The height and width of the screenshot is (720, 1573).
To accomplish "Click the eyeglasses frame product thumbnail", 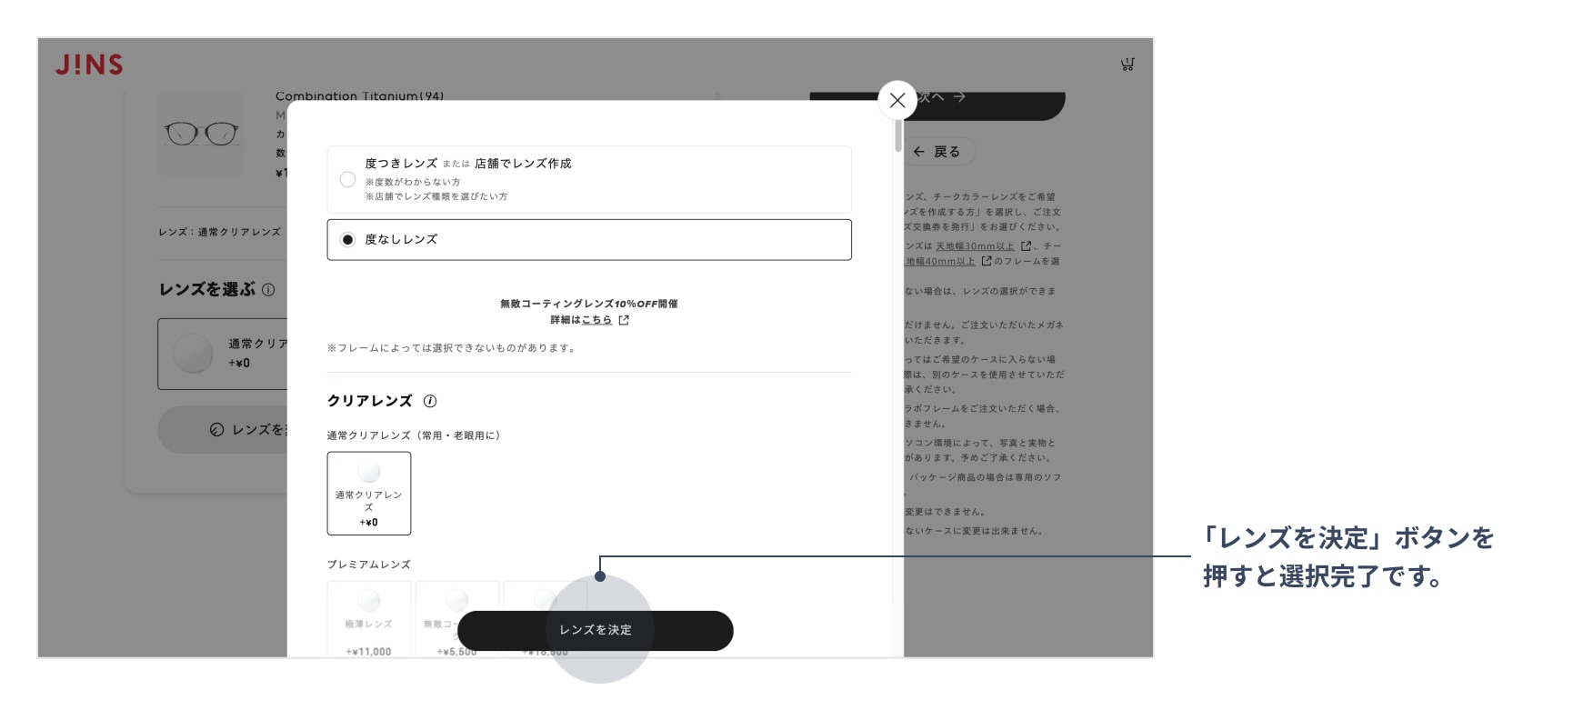I will [201, 134].
